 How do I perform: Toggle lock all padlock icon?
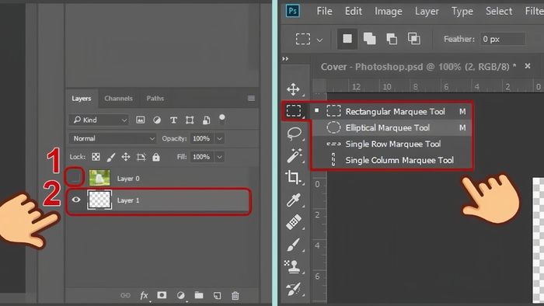coord(156,157)
